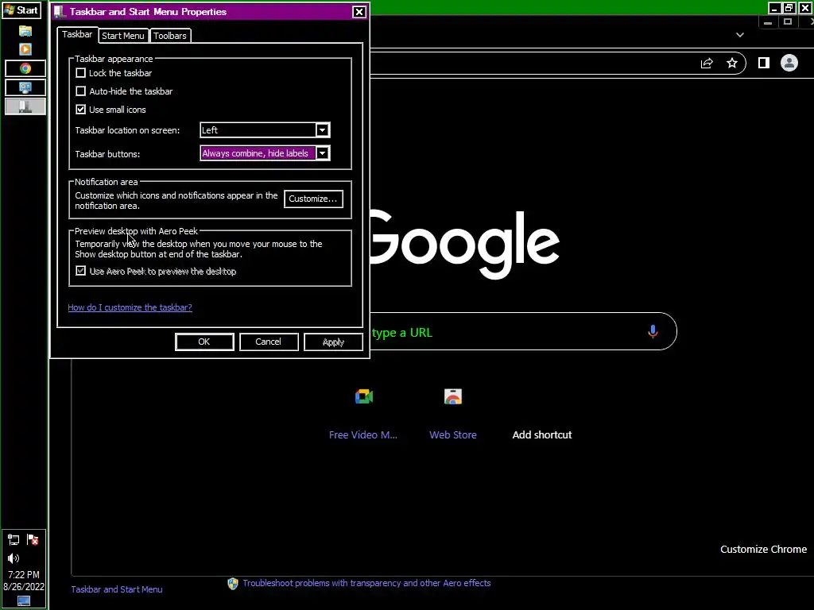
Task: Open Taskbar buttons combine dropdown
Action: pos(265,153)
